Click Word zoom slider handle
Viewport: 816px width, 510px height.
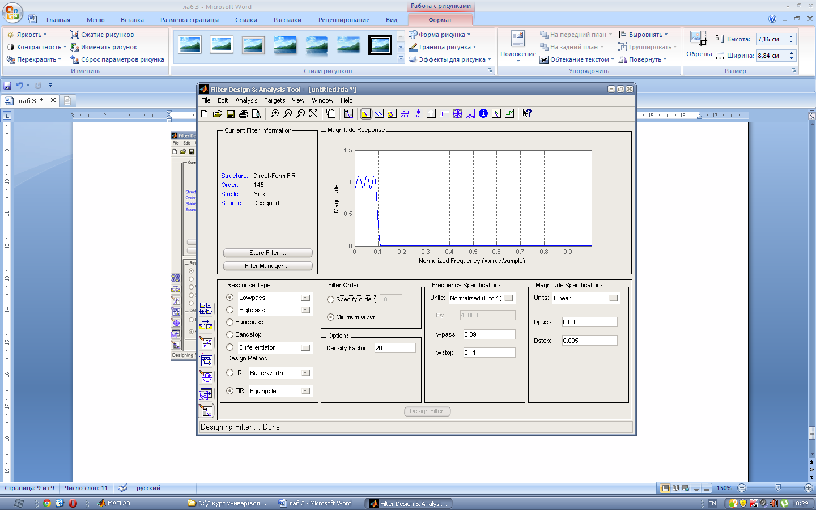(x=778, y=488)
